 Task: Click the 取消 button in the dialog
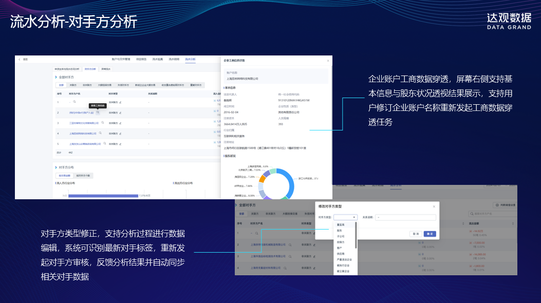415,234
